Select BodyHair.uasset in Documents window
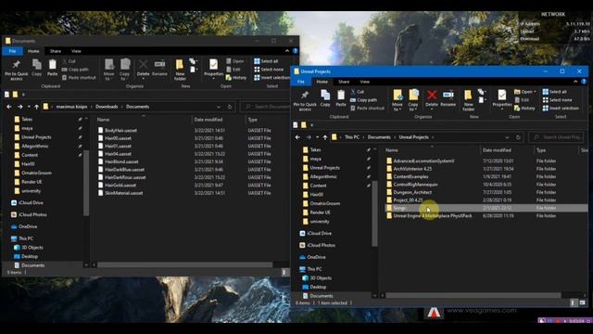The width and height of the screenshot is (593, 334). coord(120,130)
